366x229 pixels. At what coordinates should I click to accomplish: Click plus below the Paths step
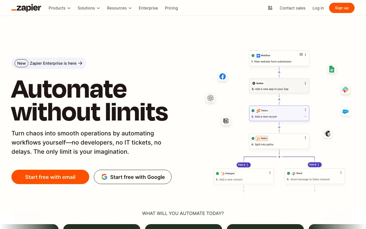(279, 157)
